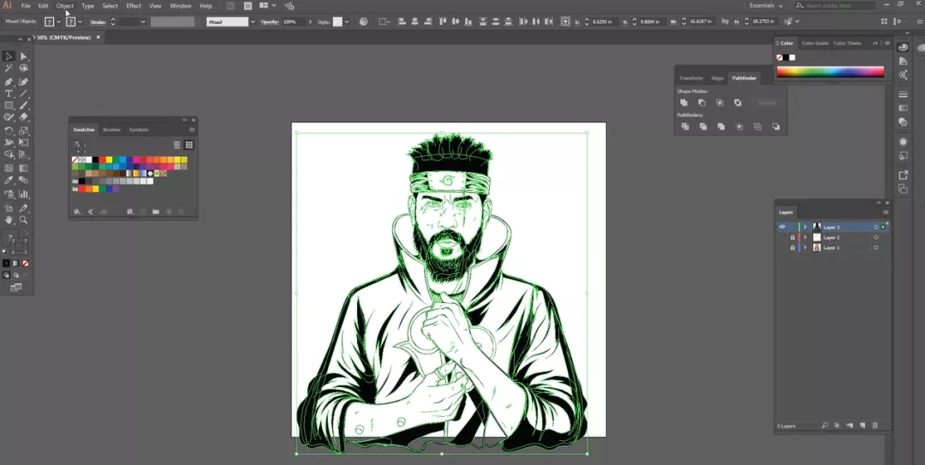Click the Divide pathfinder icon
Viewport: 925px width, 465px height.
pyautogui.click(x=685, y=126)
